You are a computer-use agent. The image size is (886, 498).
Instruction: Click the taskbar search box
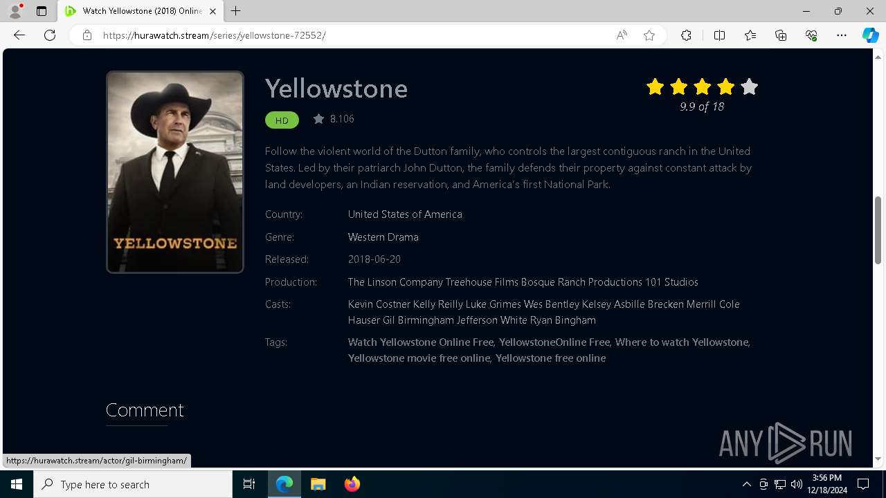[133, 484]
